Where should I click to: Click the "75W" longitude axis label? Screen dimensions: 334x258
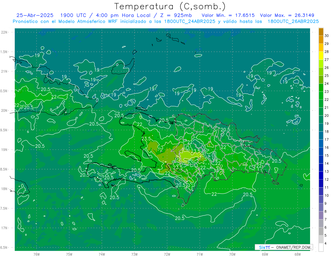click(x=69, y=254)
